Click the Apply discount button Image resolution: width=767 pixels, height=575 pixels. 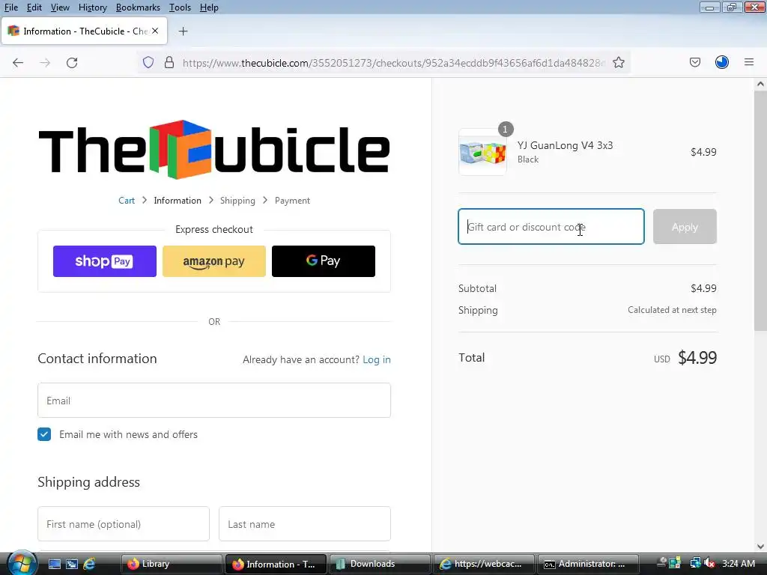click(685, 227)
